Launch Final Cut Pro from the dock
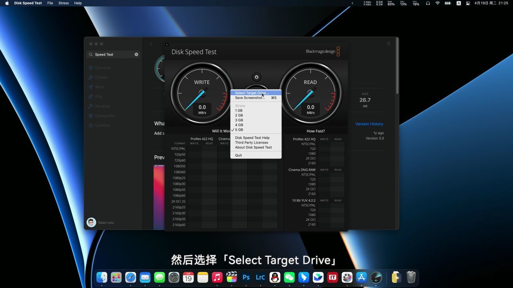Screen dimensions: 513x288 (232, 277)
